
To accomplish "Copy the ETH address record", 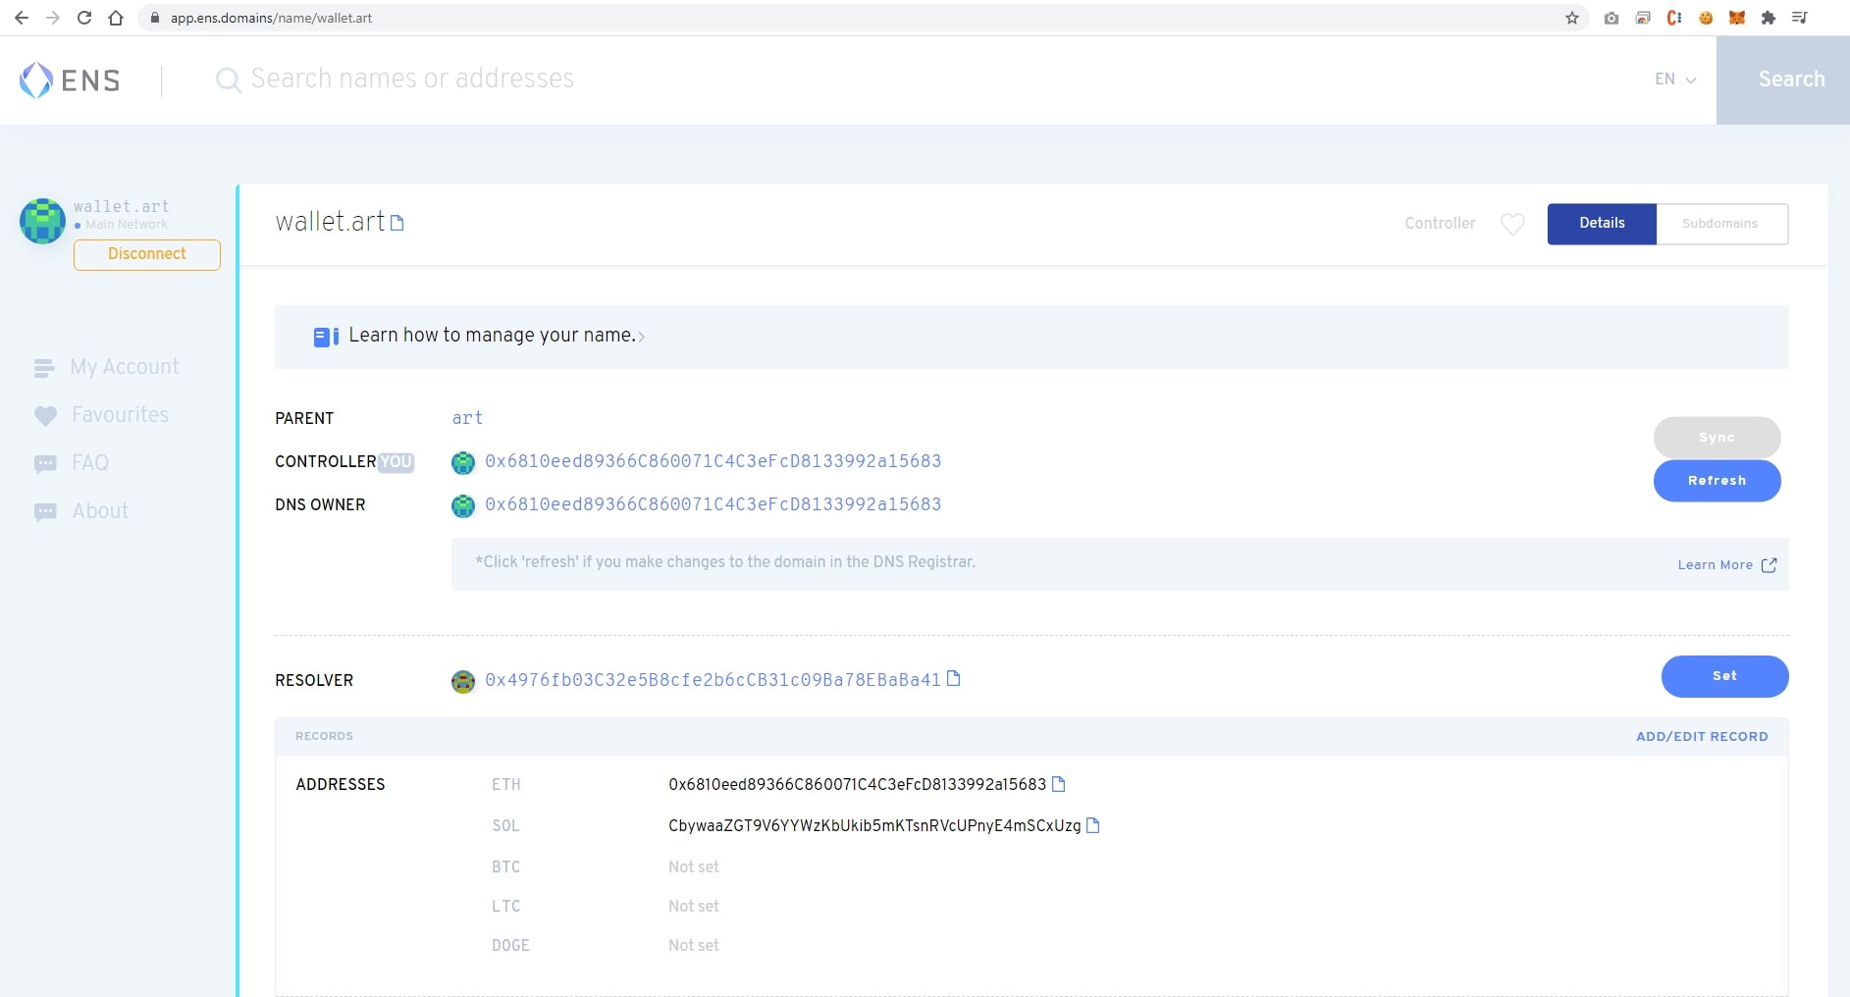I will tap(1058, 784).
